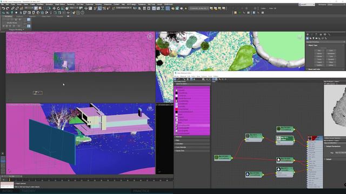Click the Undo arrow in main toolbar

(x=3, y=9)
